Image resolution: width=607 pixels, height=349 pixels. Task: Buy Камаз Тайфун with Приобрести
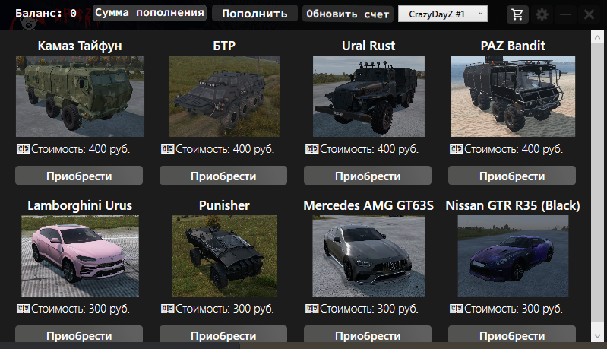click(79, 176)
